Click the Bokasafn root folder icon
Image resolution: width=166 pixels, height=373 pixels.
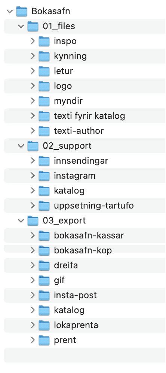22,11
